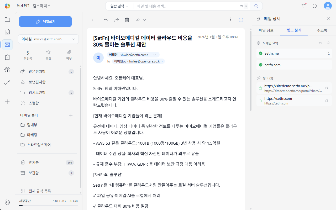Open more options vertical dots
This screenshot has height=210, width=336.
click(230, 20)
